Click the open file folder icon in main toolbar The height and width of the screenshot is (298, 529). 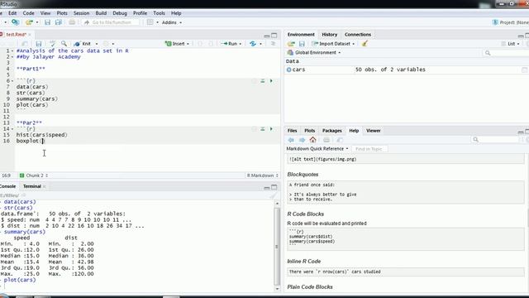click(30, 22)
